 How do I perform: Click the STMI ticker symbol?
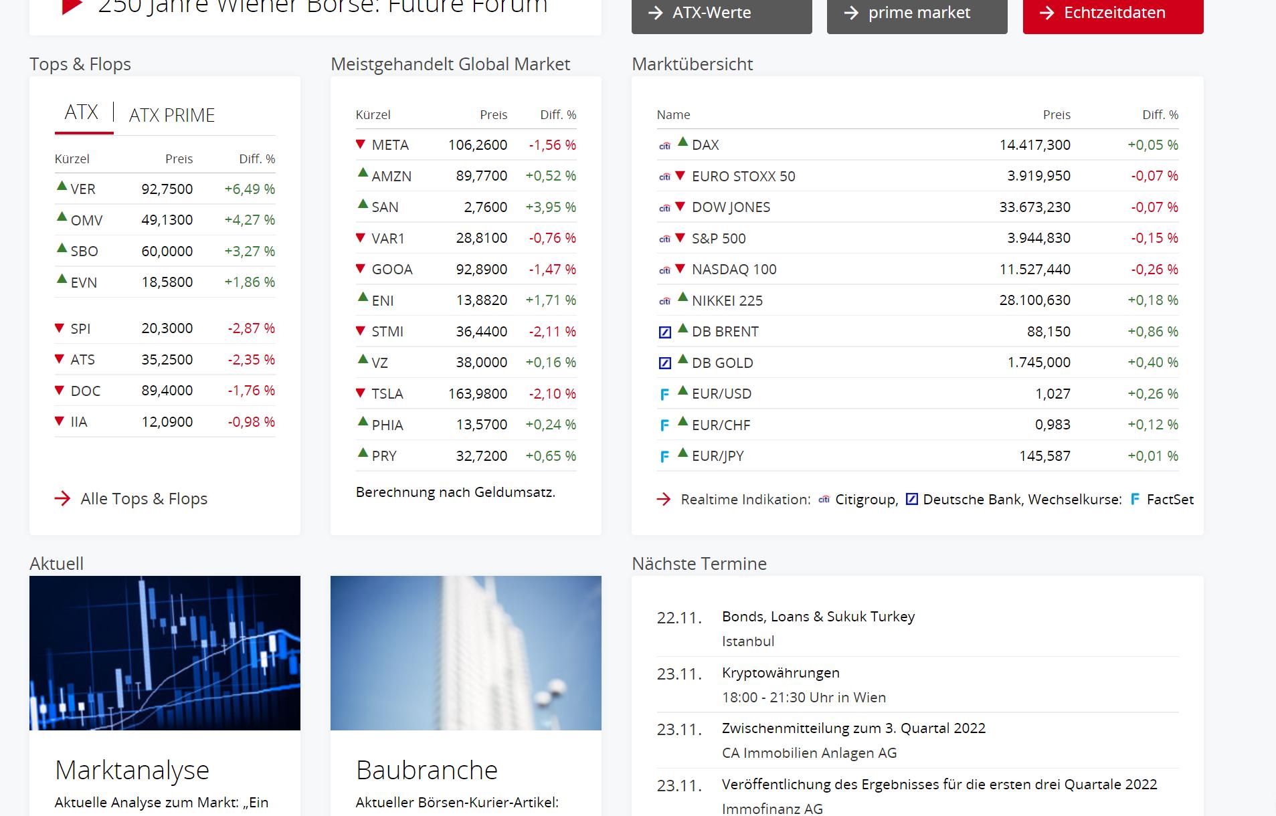click(387, 332)
